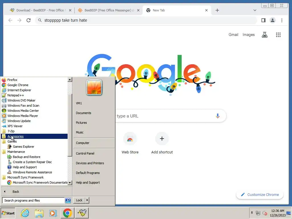Click the Chrome icon on the taskbar
292x219 pixels.
[x=67, y=213]
